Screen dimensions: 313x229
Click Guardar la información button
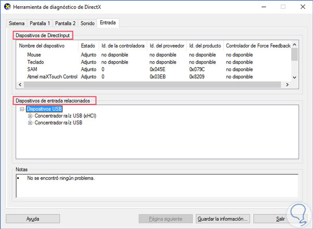click(223, 219)
